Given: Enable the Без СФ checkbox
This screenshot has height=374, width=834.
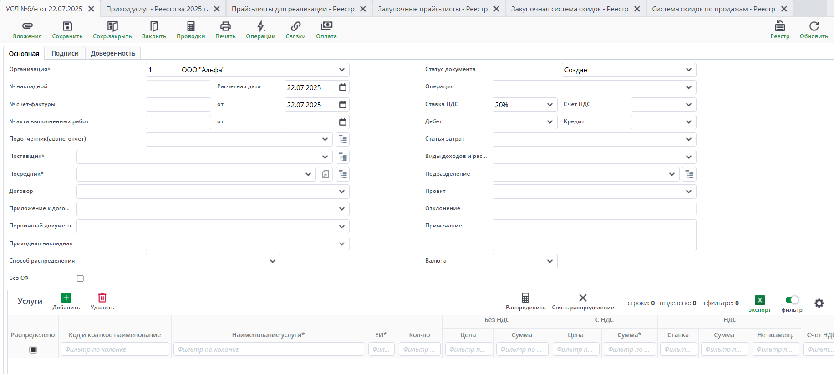Looking at the screenshot, I should (81, 278).
